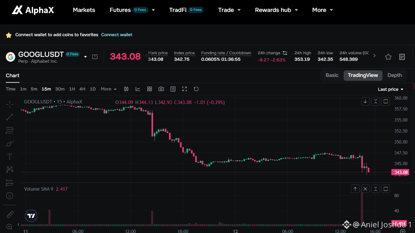Open the GOOGLUSDT pair selector arrow

85,57
